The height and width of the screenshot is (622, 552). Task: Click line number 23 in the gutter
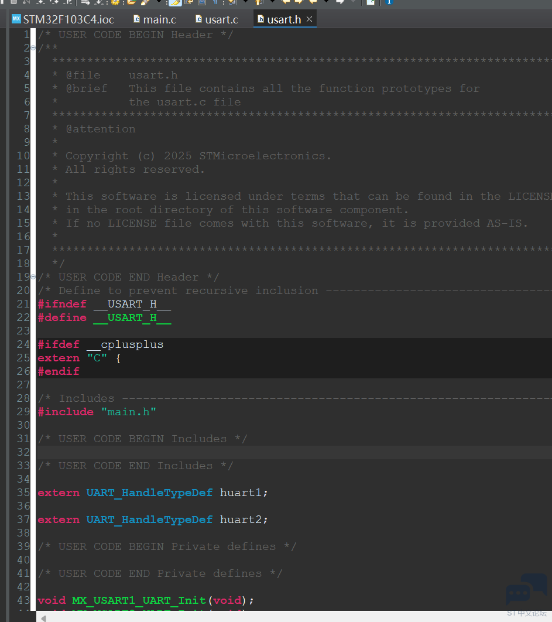coord(23,331)
